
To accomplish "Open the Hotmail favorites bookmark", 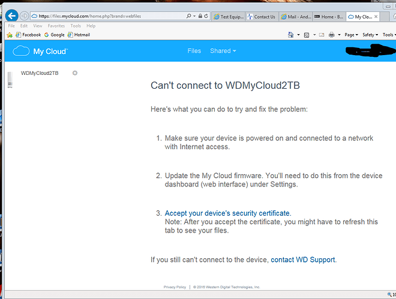I will (79, 35).
